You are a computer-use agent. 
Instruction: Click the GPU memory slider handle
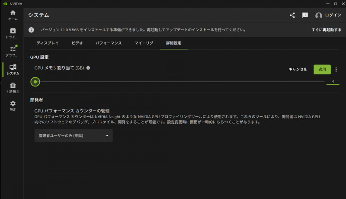pyautogui.click(x=35, y=82)
